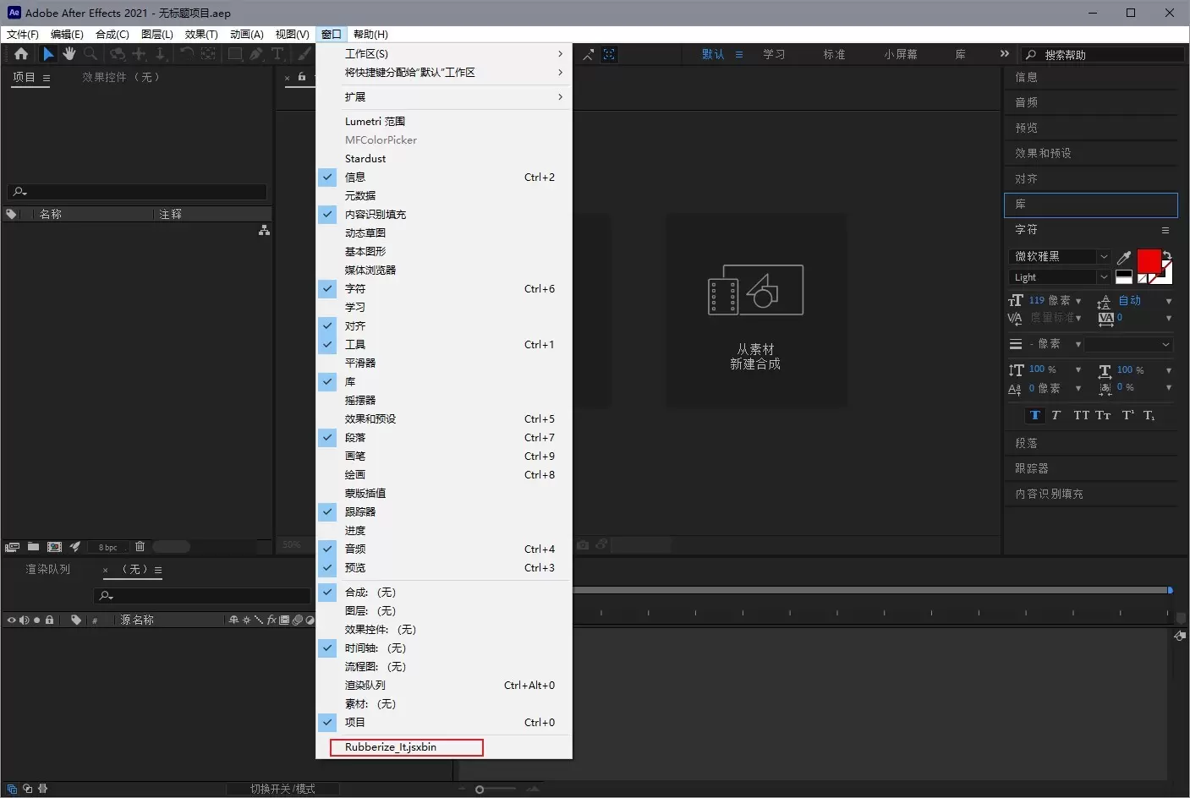Uncheck 内容识别填充 in the Window menu
The width and height of the screenshot is (1190, 798).
point(444,215)
